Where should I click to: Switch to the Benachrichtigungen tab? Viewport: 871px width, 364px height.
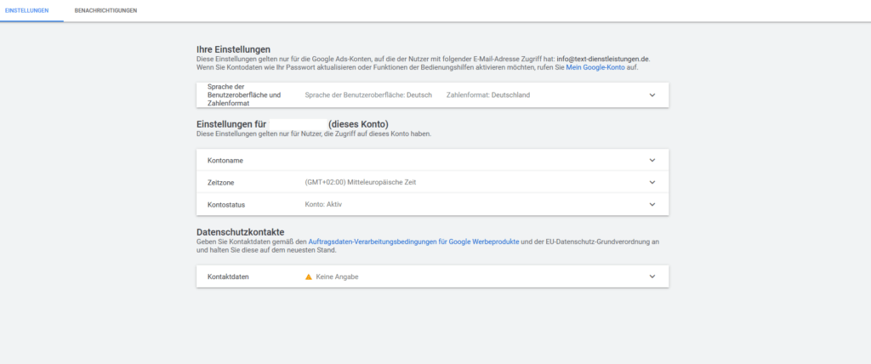pos(105,10)
